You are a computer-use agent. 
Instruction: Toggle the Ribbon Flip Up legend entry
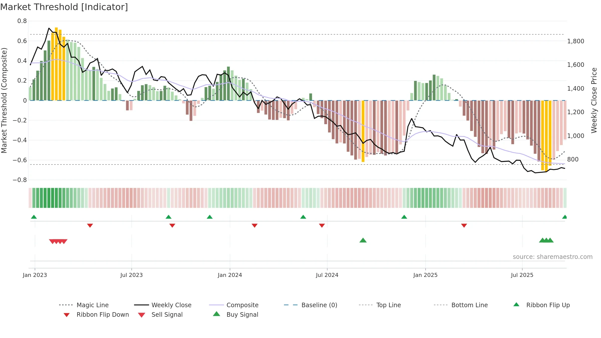coord(541,305)
